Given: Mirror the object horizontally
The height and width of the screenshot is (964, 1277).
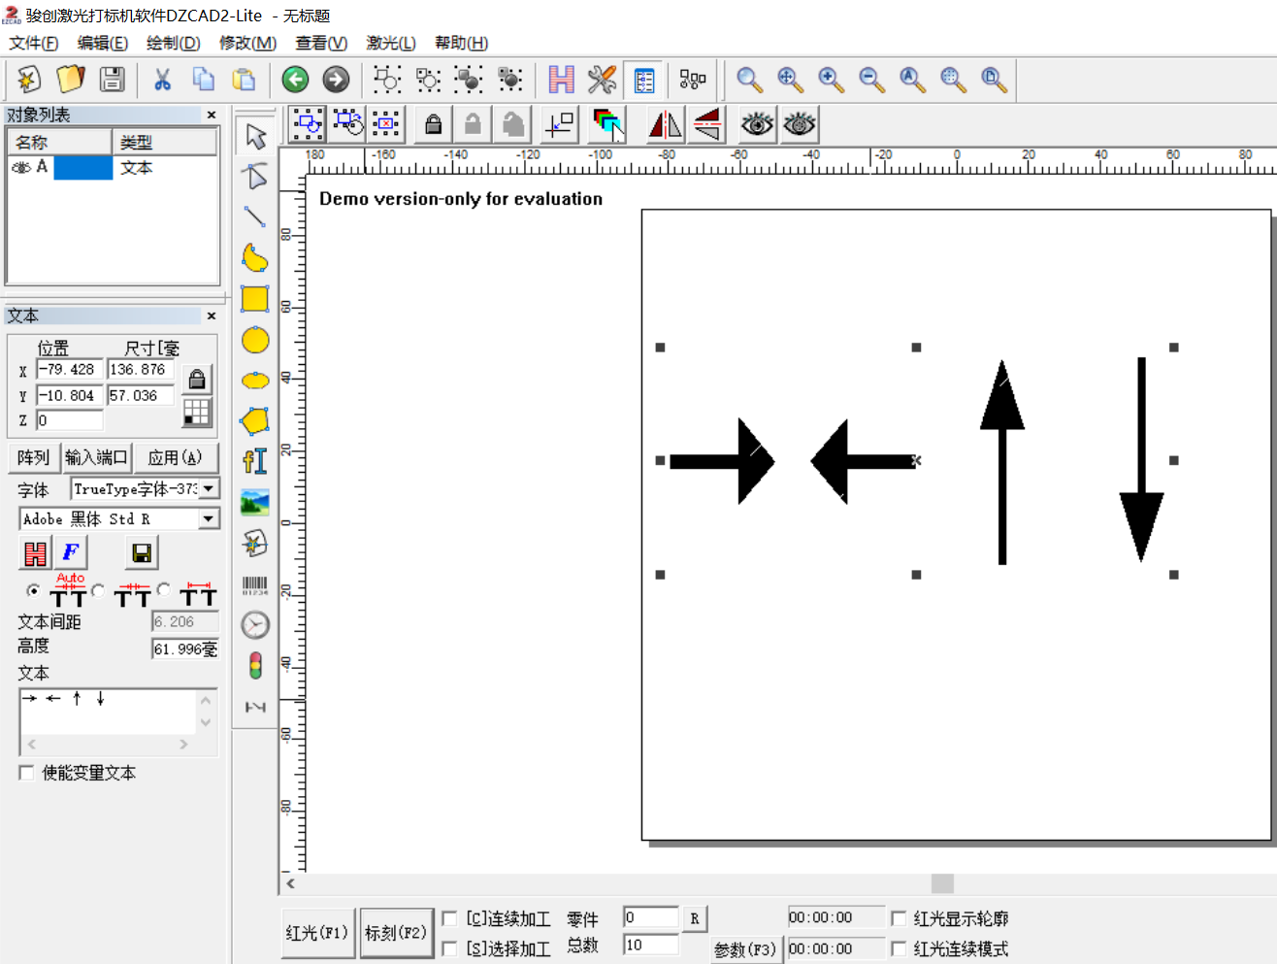Looking at the screenshot, I should (665, 124).
